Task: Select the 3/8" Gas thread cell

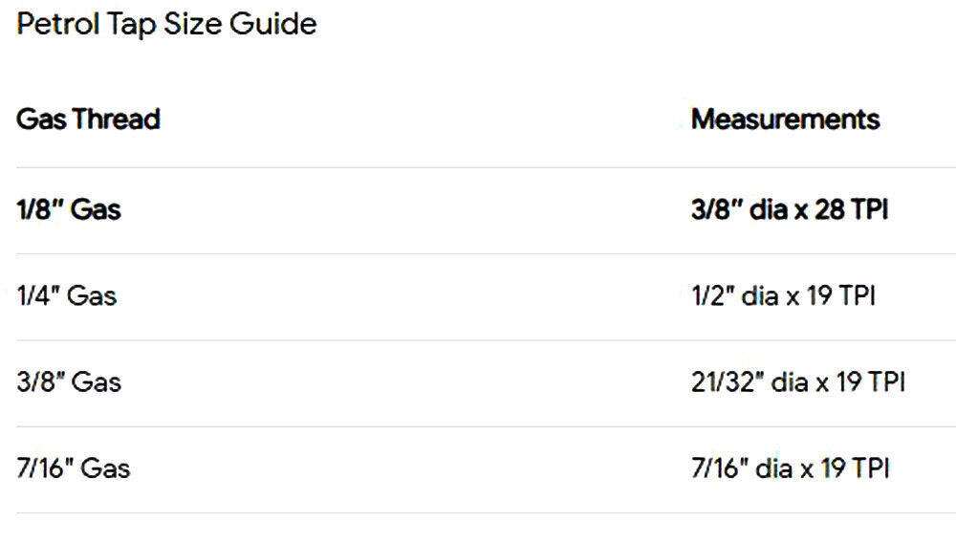Action: pos(69,382)
